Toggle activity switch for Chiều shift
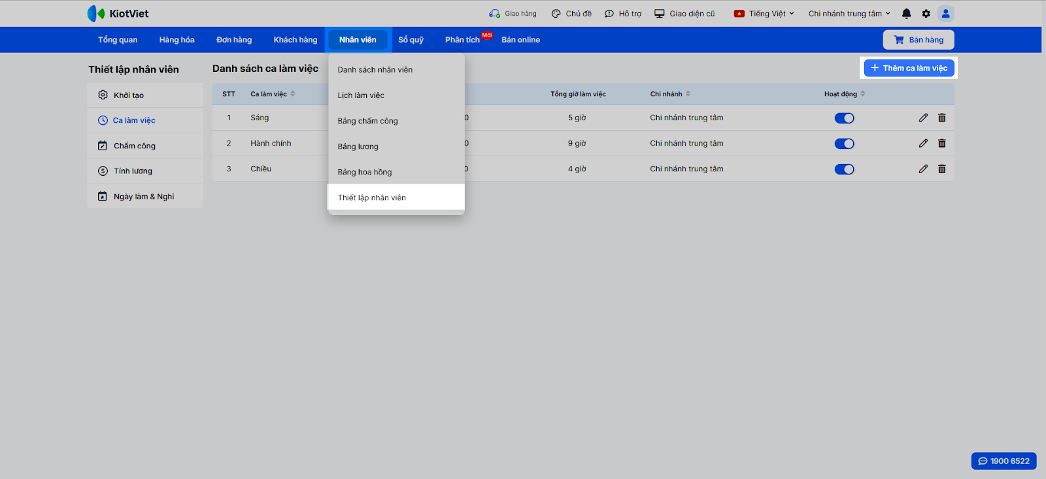Screen dimensions: 1046x479 [x=844, y=169]
